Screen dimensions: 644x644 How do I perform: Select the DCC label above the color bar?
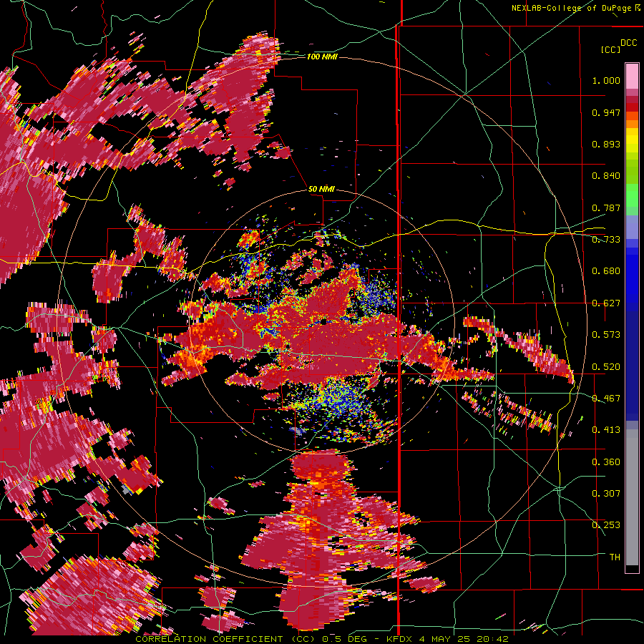pyautogui.click(x=629, y=43)
